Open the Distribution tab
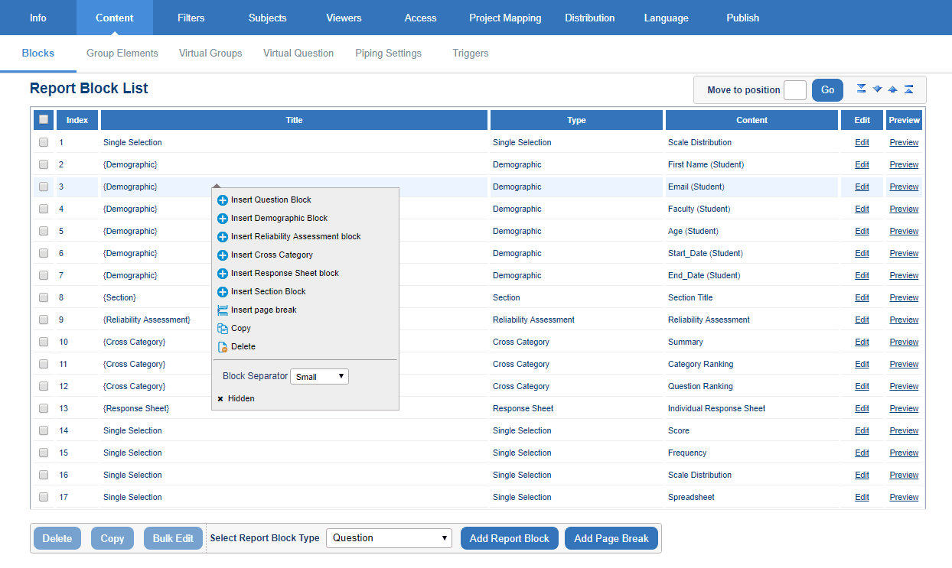 590,18
